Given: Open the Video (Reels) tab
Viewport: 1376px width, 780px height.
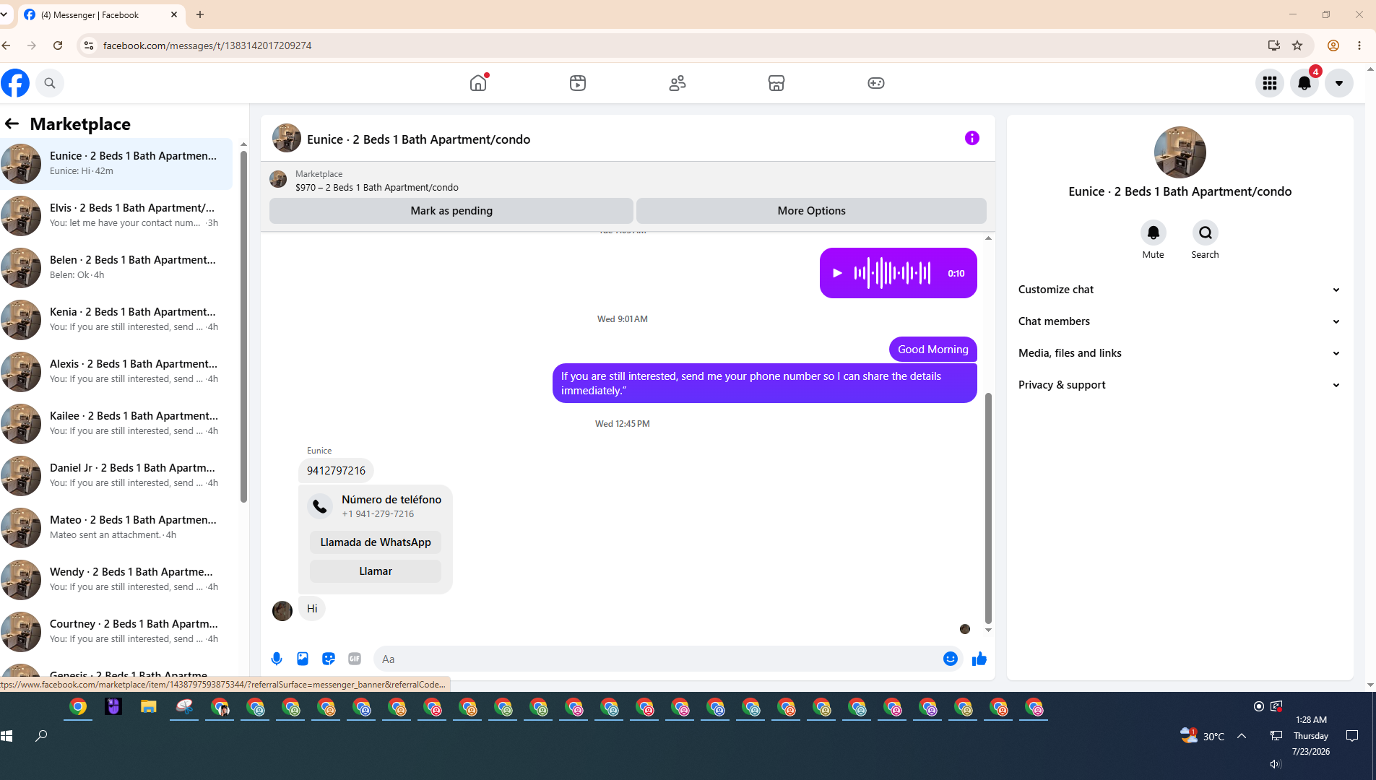Looking at the screenshot, I should [x=578, y=83].
